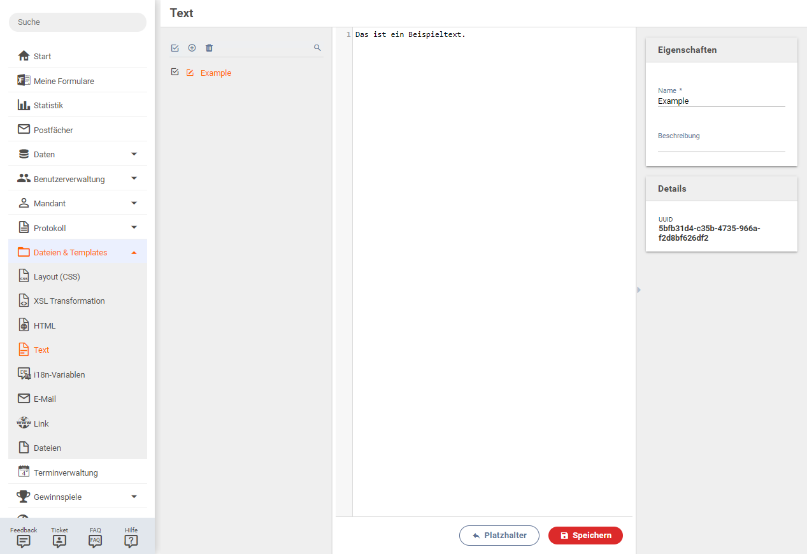The image size is (807, 554).
Task: Click the add new text plus icon
Action: pyautogui.click(x=192, y=48)
